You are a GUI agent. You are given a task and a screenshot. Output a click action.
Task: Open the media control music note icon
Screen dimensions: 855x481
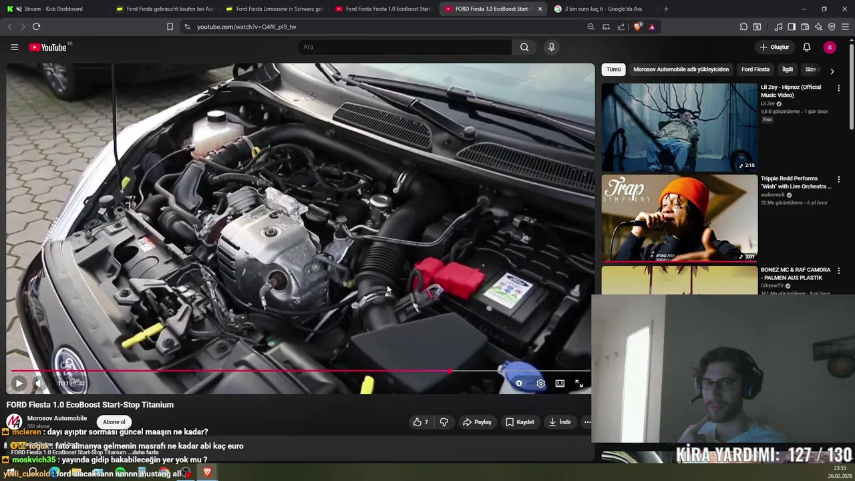point(778,27)
